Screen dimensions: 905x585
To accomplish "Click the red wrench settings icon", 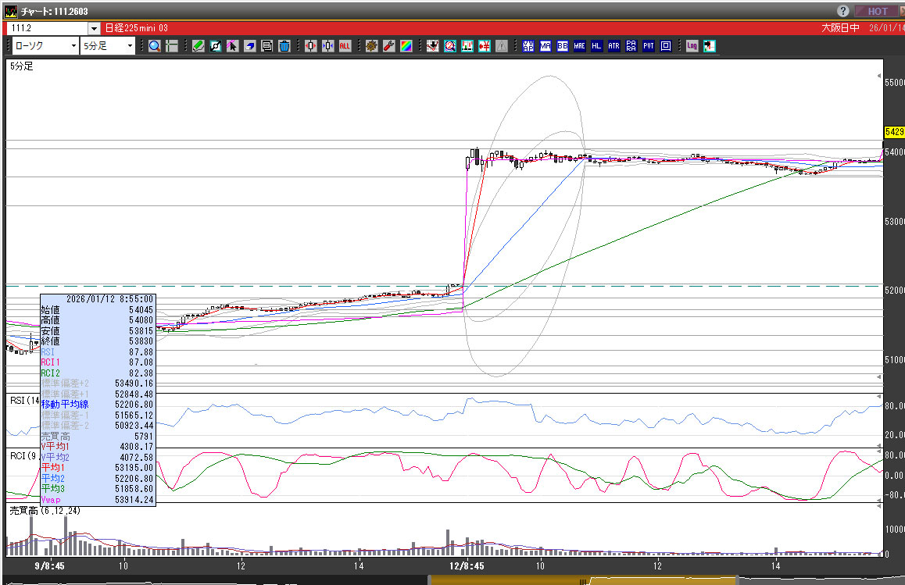I will pos(388,46).
